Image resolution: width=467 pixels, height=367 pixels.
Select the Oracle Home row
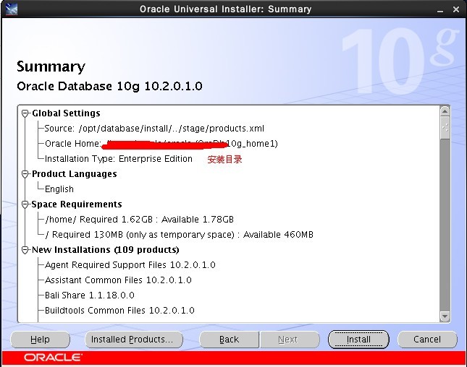click(161, 144)
